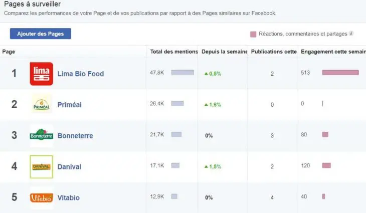
Task: Sort by Total des mentions column
Action: [174, 52]
